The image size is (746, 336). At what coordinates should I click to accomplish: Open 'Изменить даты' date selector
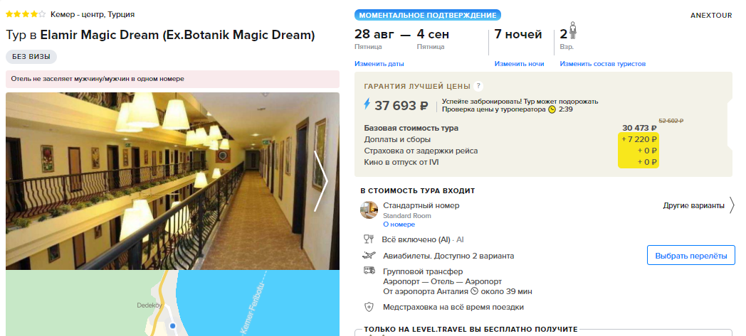379,64
